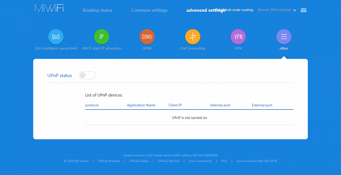This screenshot has width=341, height=175.
Task: Open the orange DDNS icon
Action: (147, 37)
